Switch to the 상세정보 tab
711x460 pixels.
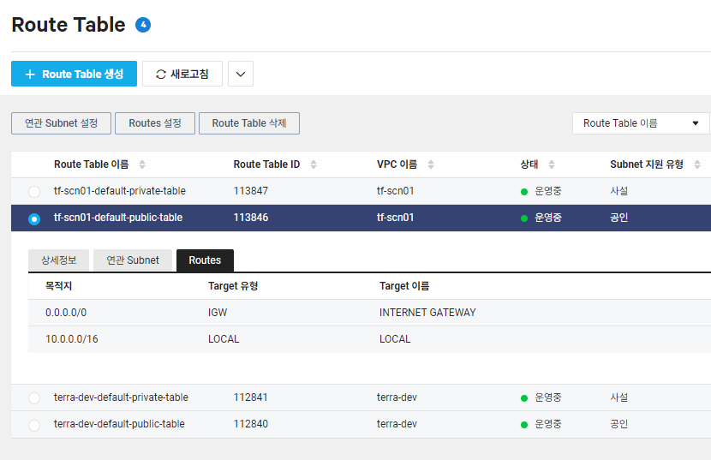[x=59, y=260]
